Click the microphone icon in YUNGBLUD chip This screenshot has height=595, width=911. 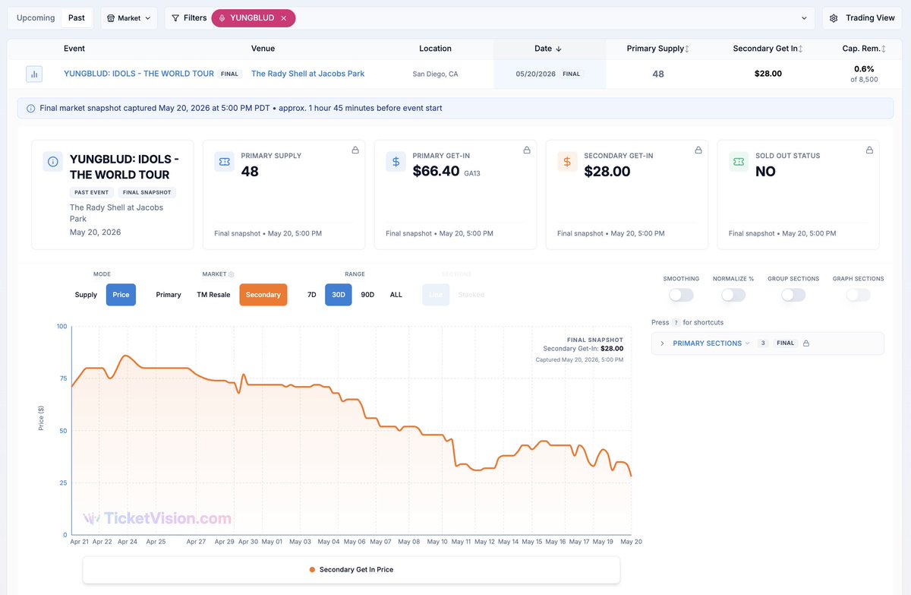click(222, 18)
